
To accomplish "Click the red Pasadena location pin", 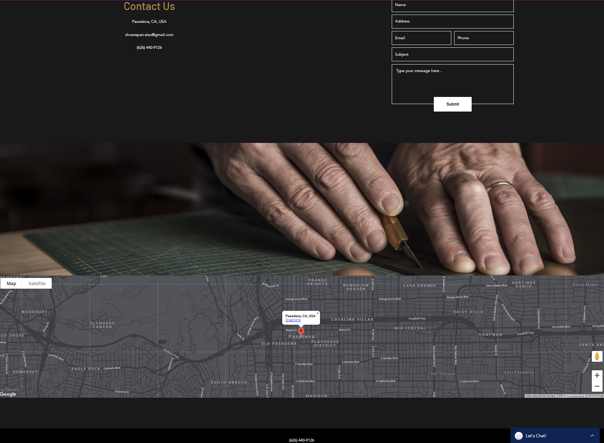I will tap(301, 331).
